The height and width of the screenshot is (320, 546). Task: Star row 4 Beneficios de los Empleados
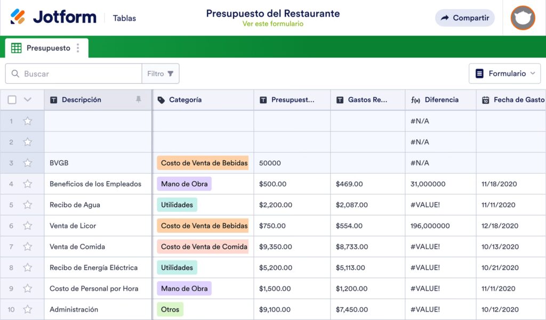[x=28, y=184]
